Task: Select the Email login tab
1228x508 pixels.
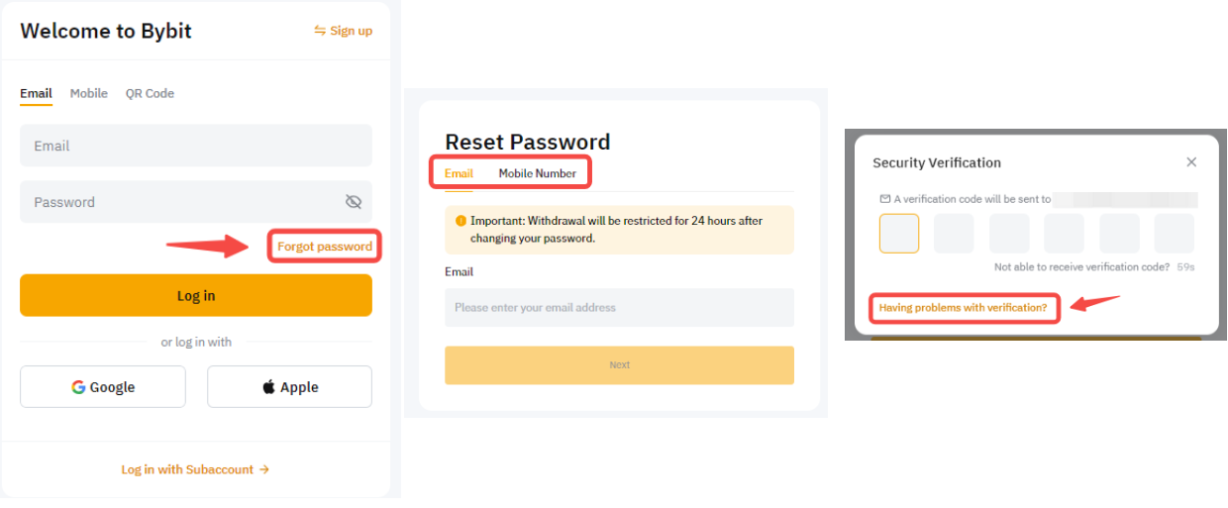Action: point(36,93)
